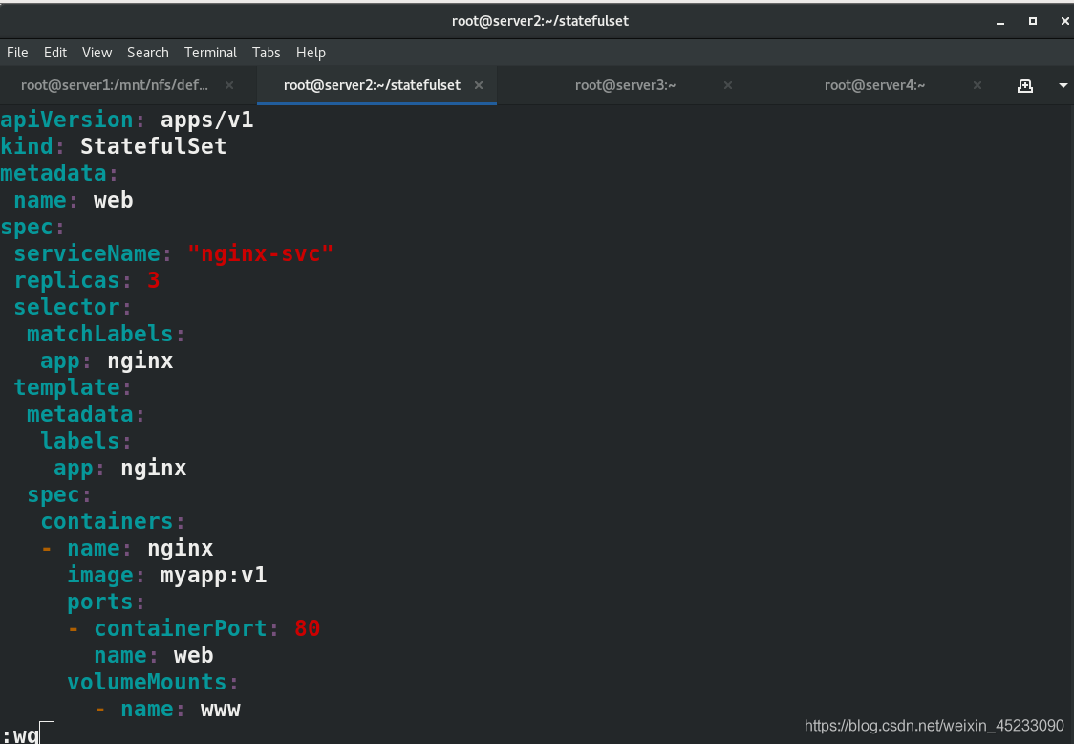Click the 'template' key

(67, 387)
